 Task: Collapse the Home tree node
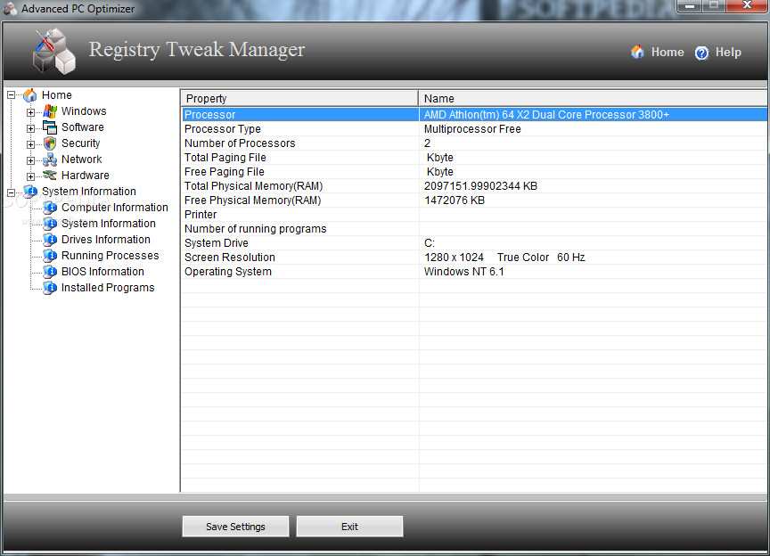click(11, 94)
